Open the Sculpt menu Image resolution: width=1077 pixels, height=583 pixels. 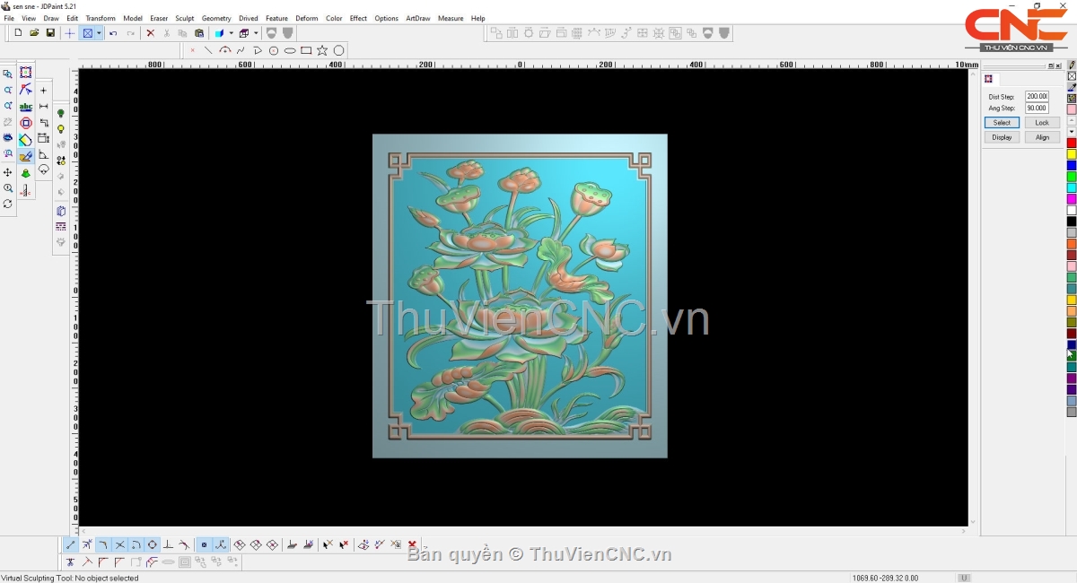[x=184, y=18]
